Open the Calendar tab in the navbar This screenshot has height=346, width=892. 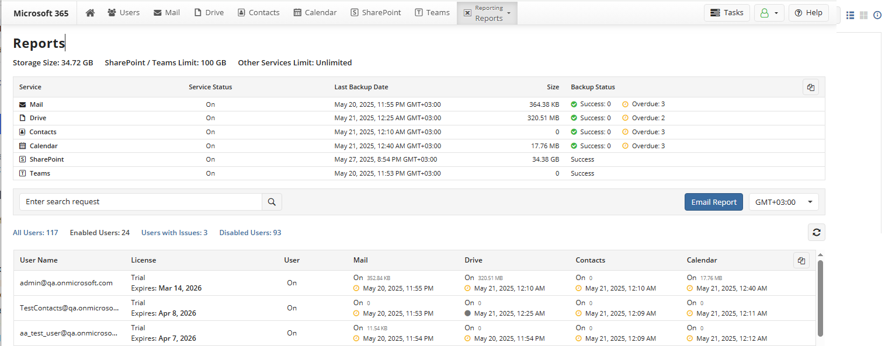tap(315, 12)
